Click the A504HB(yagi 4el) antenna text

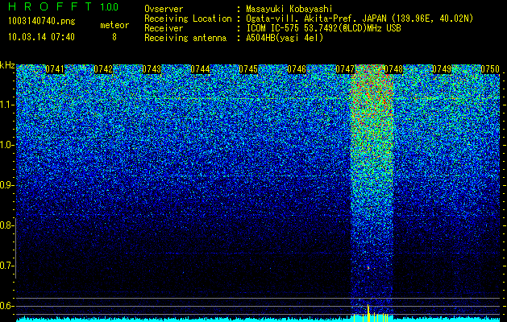pos(285,38)
